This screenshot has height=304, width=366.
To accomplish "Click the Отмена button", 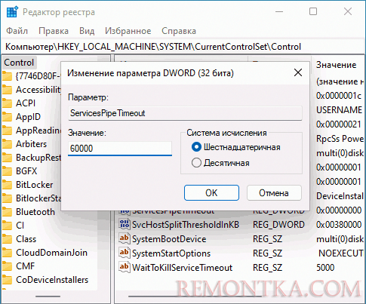I will point(274,193).
